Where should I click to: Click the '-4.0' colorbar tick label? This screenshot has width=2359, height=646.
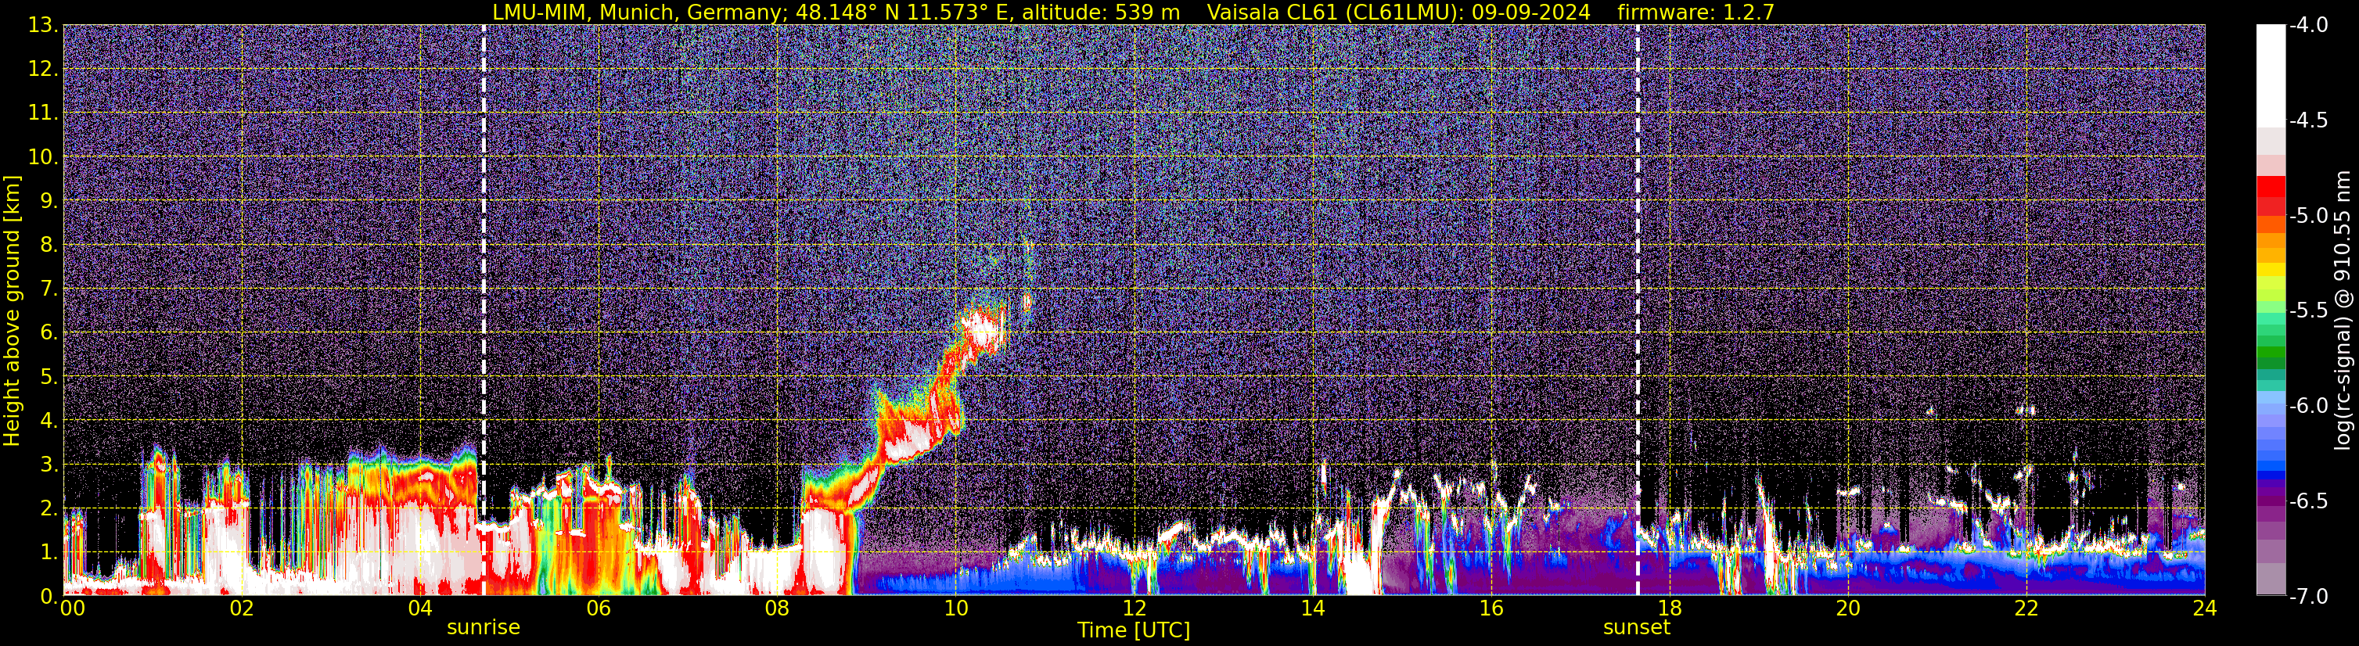[x=2307, y=26]
